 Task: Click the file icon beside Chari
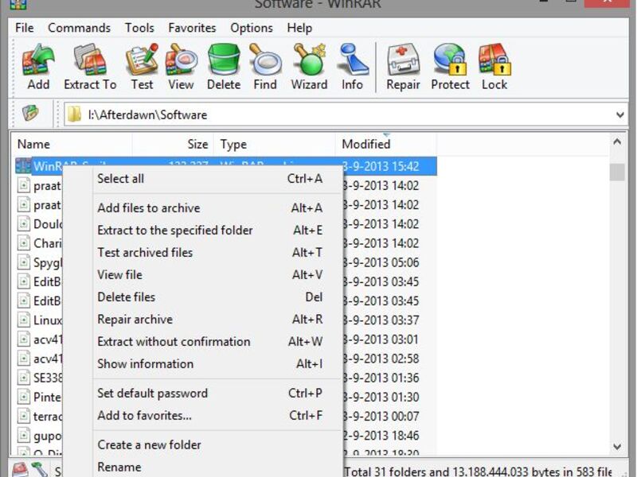tap(24, 242)
